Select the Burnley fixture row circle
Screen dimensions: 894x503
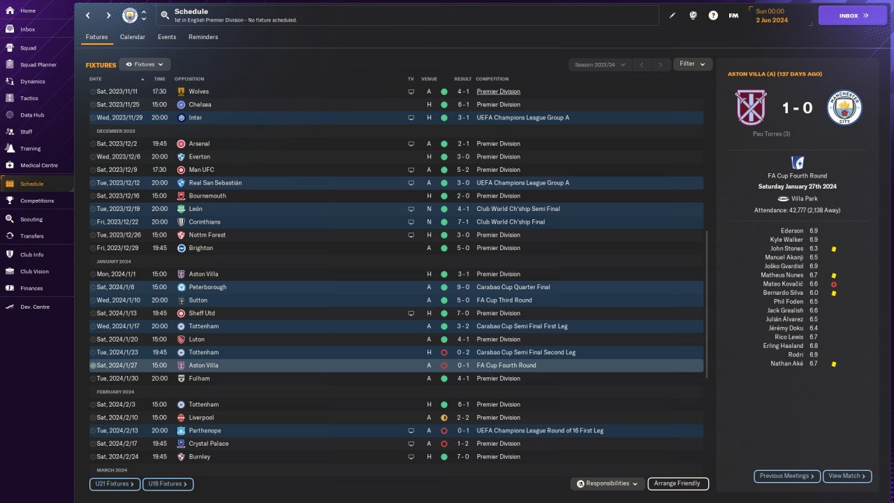93,457
